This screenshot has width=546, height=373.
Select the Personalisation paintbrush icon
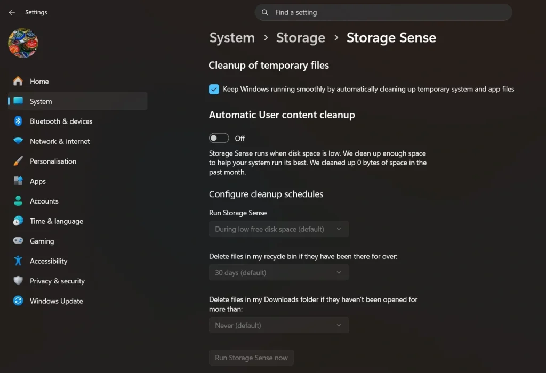pos(18,161)
